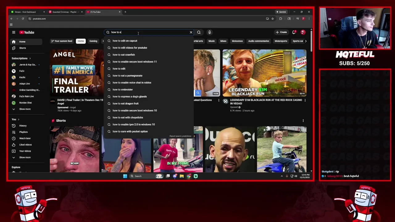Image resolution: width=395 pixels, height=222 pixels.
Task: Bookmark this page with the star icon
Action: click(x=272, y=19)
